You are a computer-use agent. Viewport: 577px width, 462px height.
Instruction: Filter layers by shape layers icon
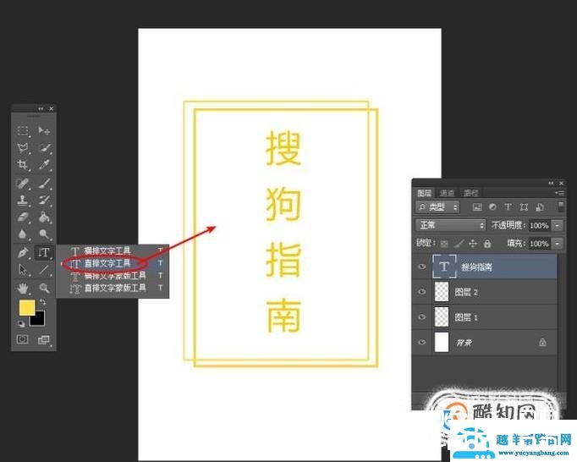pos(524,207)
